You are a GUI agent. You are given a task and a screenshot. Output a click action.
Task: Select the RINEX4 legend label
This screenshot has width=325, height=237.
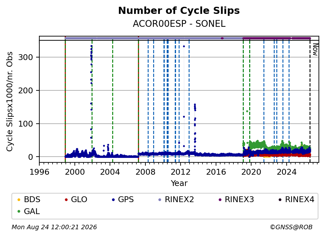point(300,200)
